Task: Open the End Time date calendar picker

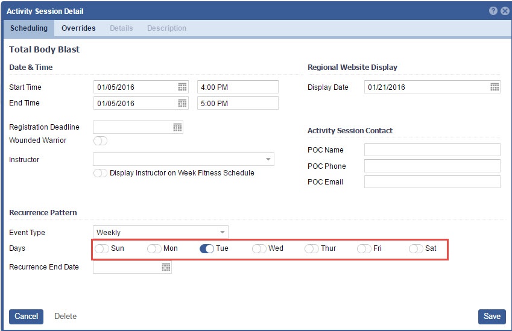Action: click(x=182, y=103)
